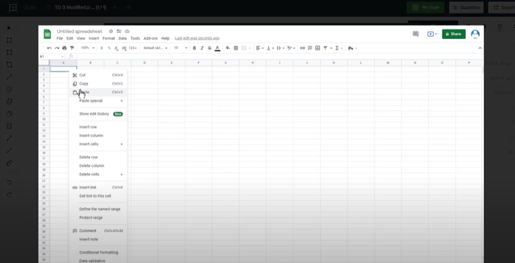The image size is (515, 263).
Task: Check cloud document status icon
Action: coord(127,31)
